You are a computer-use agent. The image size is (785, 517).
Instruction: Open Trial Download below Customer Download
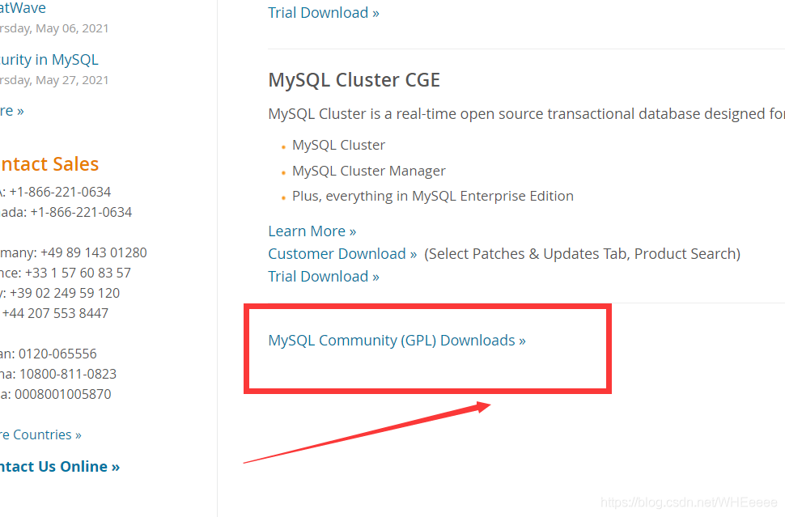324,276
